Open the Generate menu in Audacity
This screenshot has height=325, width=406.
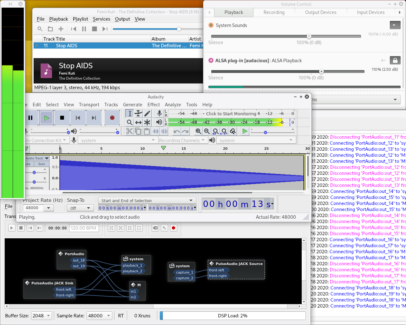point(133,105)
